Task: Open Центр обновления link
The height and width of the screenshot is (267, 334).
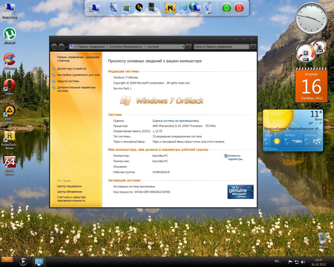Action: pos(69,192)
